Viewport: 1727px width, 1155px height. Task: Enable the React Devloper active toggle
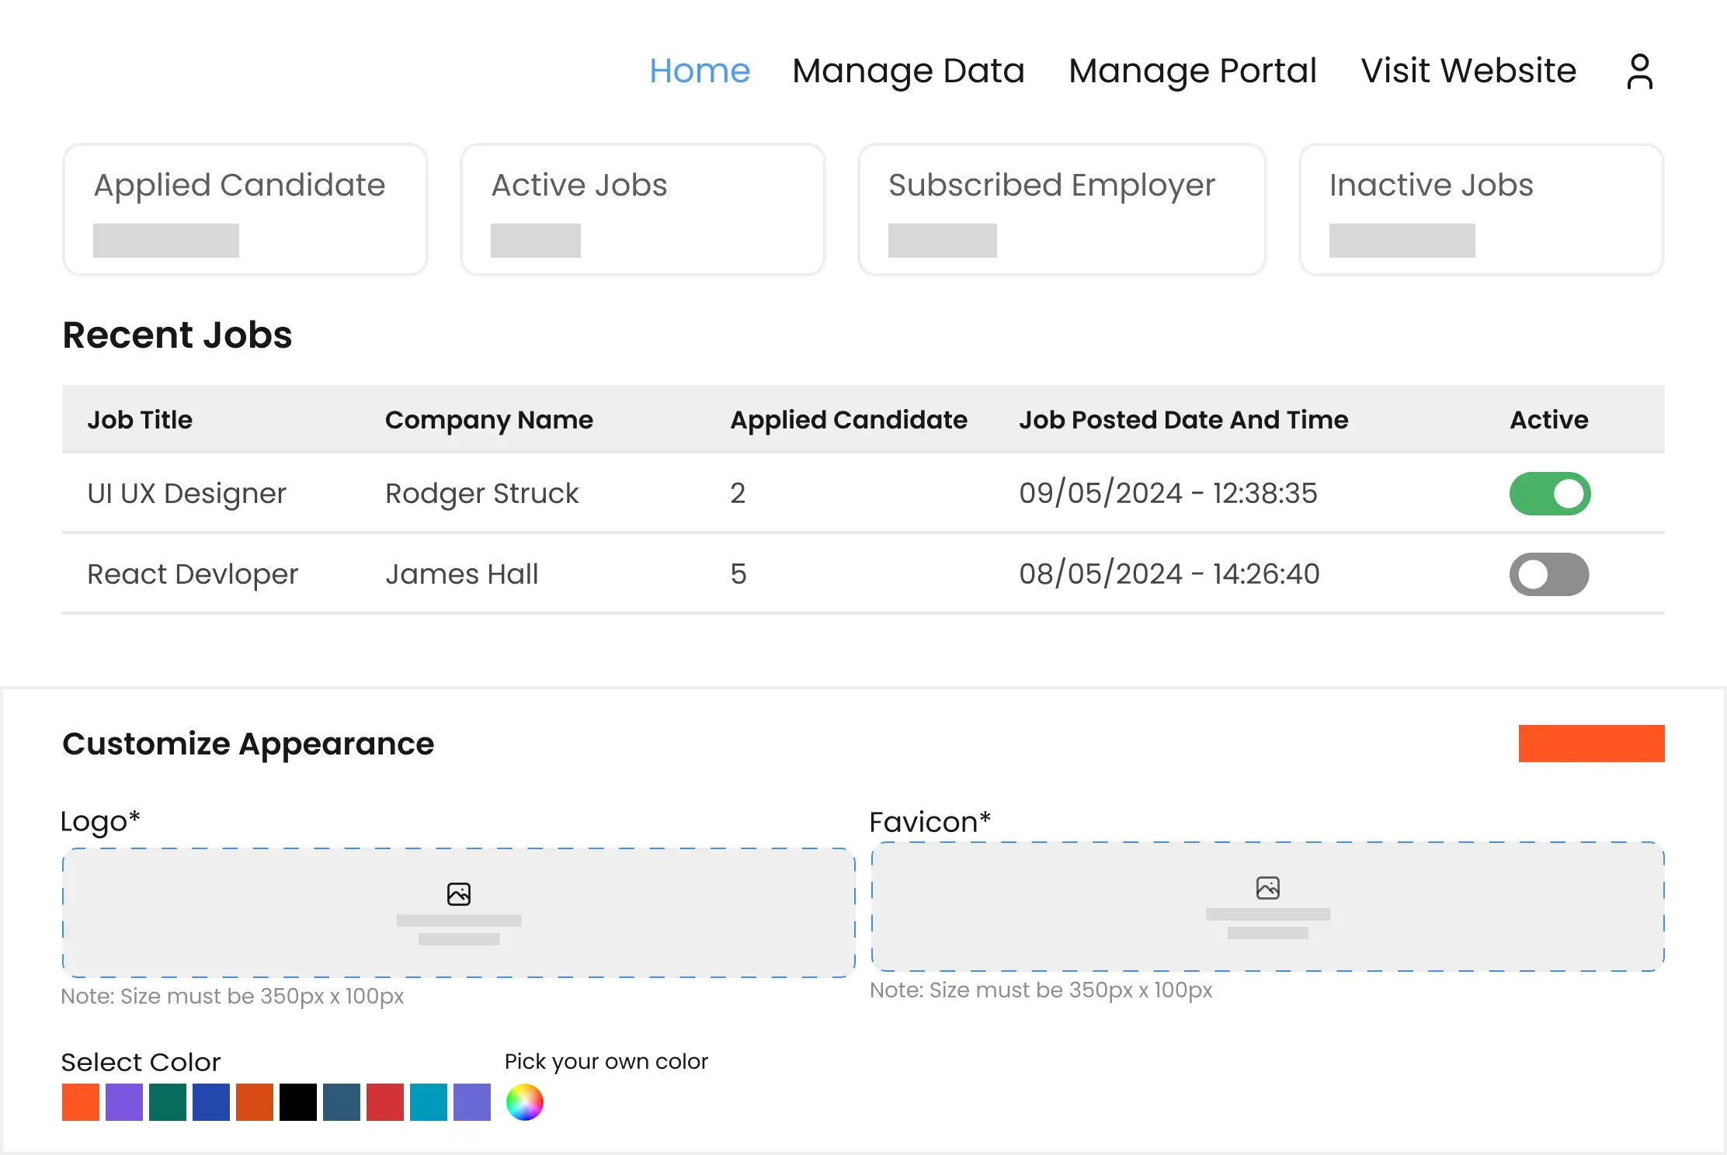click(x=1549, y=574)
